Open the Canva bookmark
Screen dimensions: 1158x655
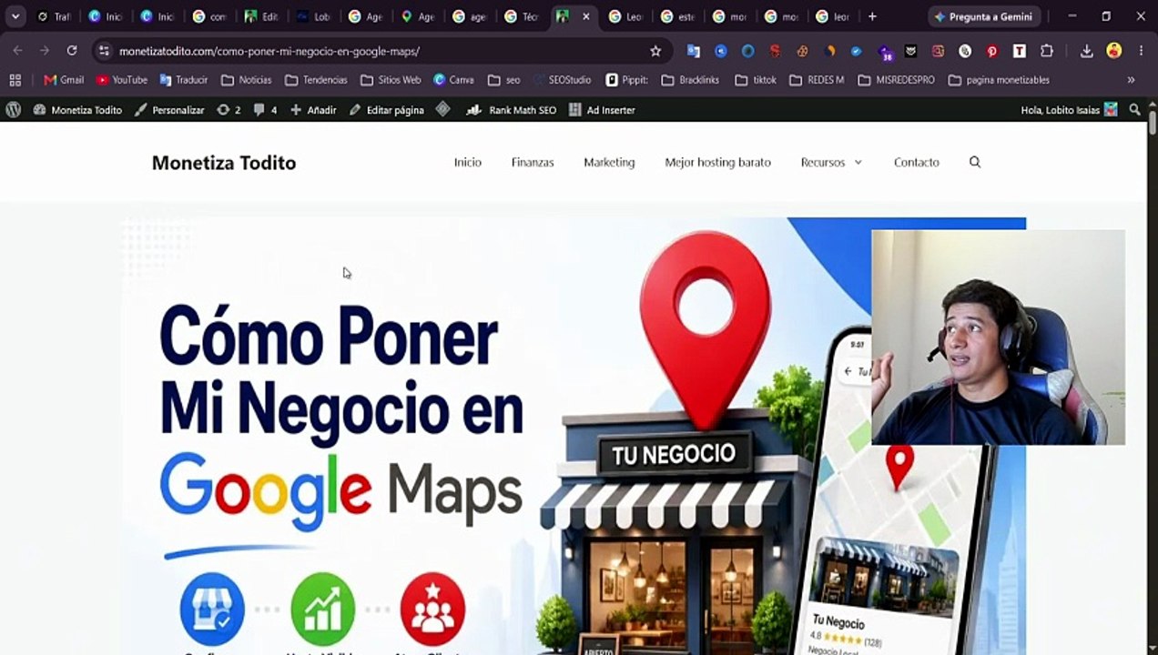pos(453,80)
